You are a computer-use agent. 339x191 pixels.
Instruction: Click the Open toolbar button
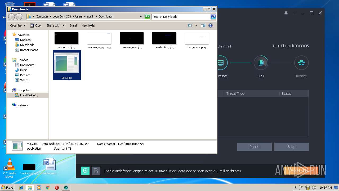tap(36, 25)
